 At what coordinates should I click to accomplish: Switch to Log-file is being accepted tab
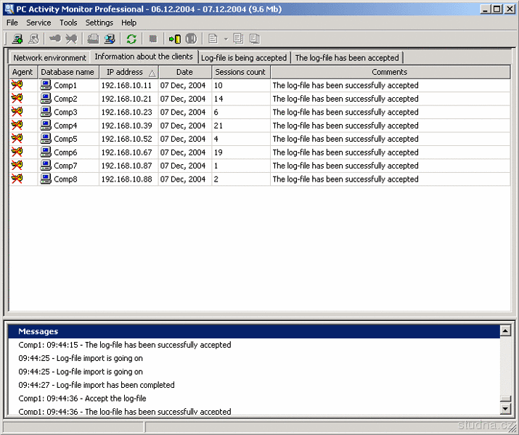click(244, 58)
